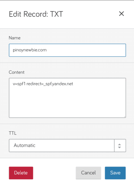This screenshot has width=134, height=182.
Task: Click the Name field label
Action: (15, 38)
